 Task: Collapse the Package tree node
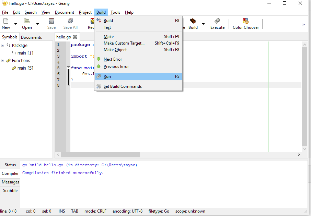click(3, 45)
